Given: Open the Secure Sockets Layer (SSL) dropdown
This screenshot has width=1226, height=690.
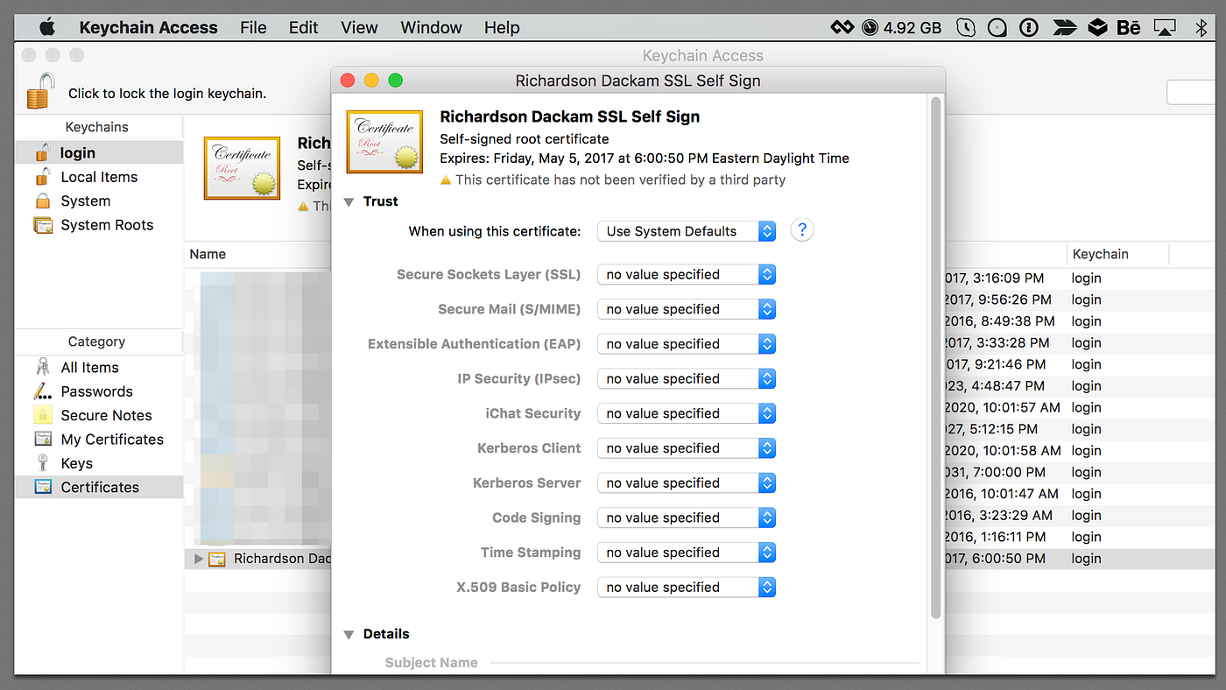Looking at the screenshot, I should click(687, 274).
